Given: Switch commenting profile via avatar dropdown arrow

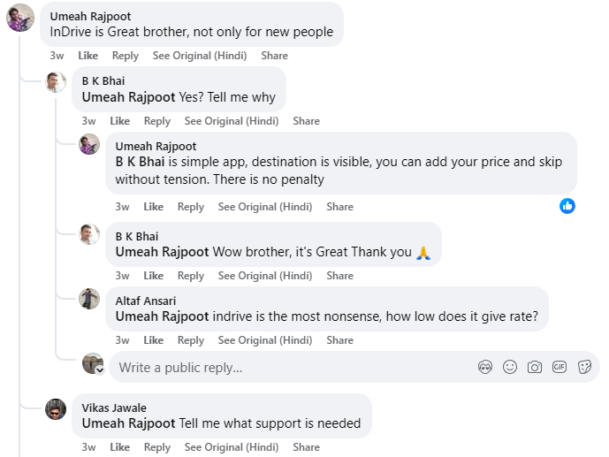Looking at the screenshot, I should coord(100,370).
